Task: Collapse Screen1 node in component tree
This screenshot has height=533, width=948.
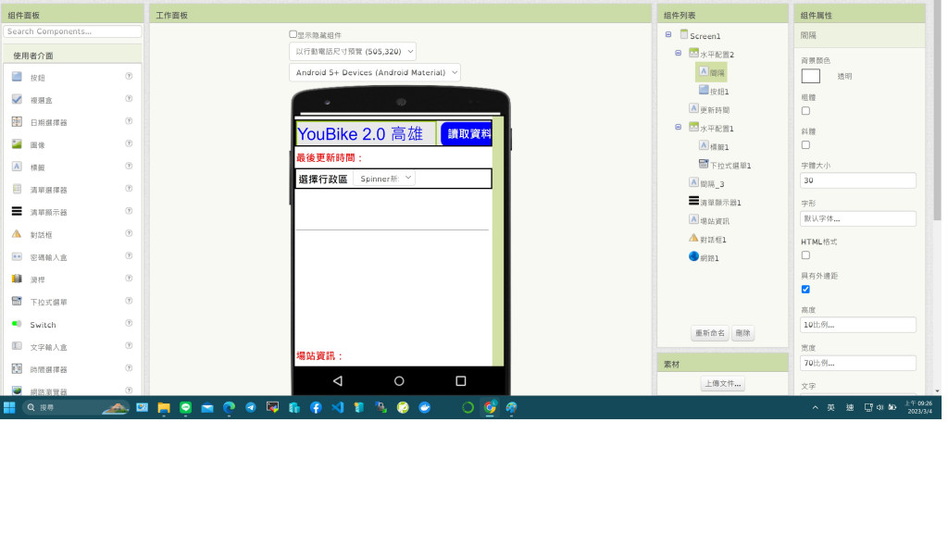Action: (x=668, y=35)
